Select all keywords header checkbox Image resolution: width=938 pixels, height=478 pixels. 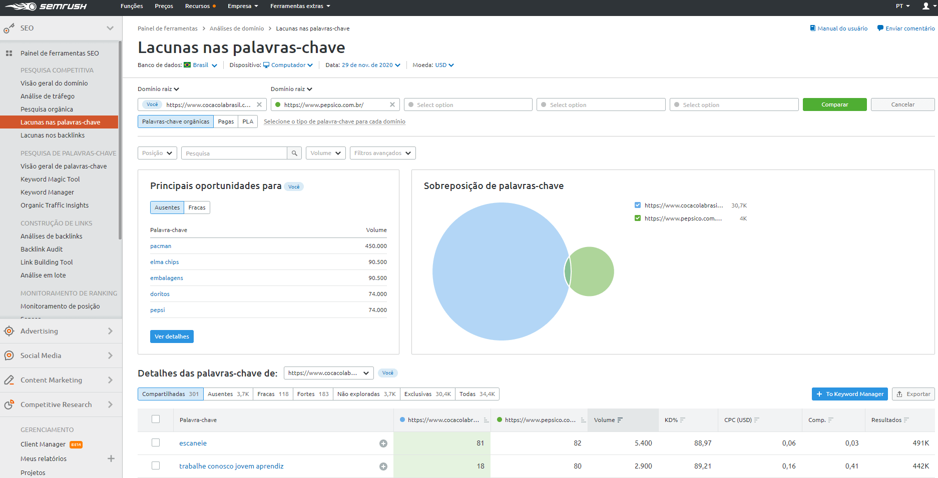click(156, 419)
